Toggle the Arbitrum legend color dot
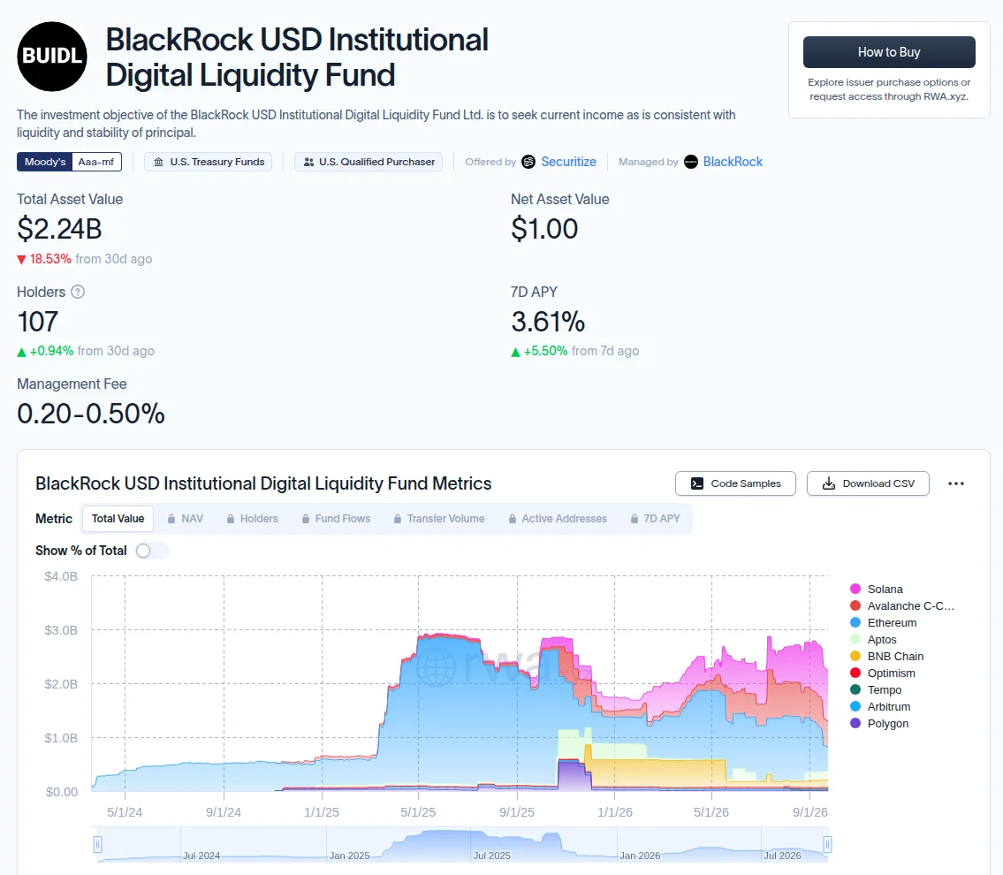The width and height of the screenshot is (1003, 875). [x=855, y=707]
